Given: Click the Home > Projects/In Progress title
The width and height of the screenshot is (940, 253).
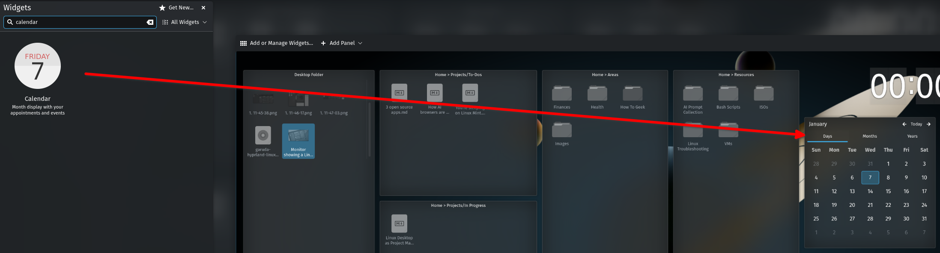Looking at the screenshot, I should (458, 206).
